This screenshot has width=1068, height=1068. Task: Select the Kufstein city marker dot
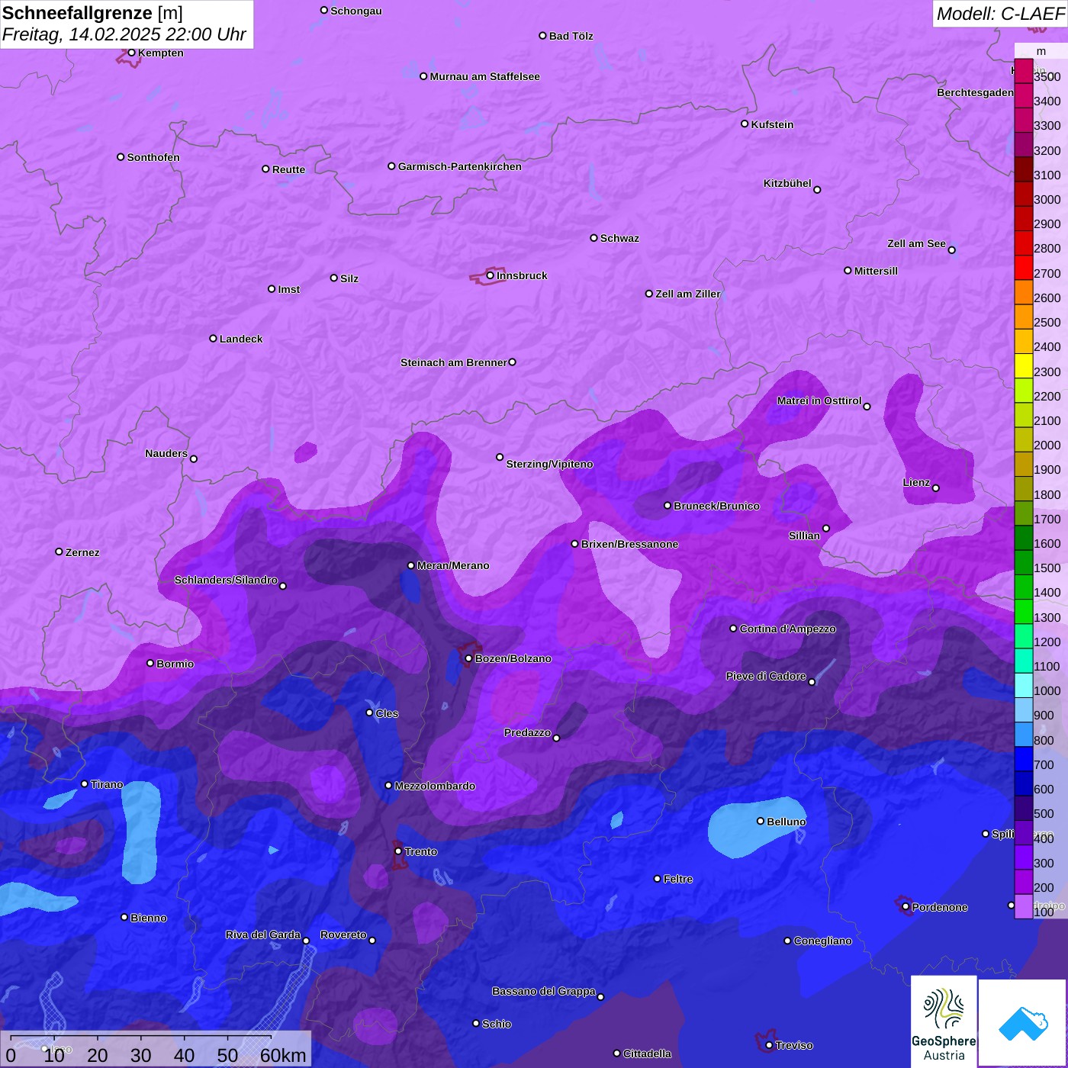pyautogui.click(x=745, y=124)
